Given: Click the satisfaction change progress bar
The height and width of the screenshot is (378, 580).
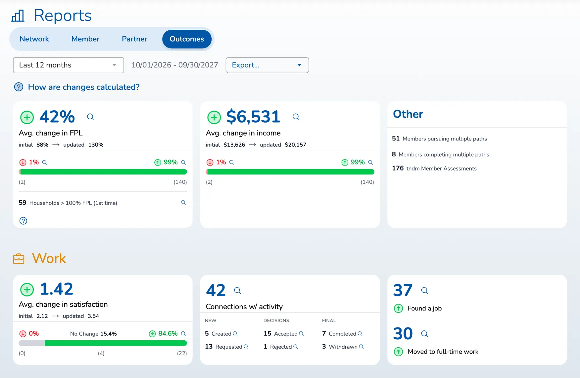Looking at the screenshot, I should click(x=103, y=343).
